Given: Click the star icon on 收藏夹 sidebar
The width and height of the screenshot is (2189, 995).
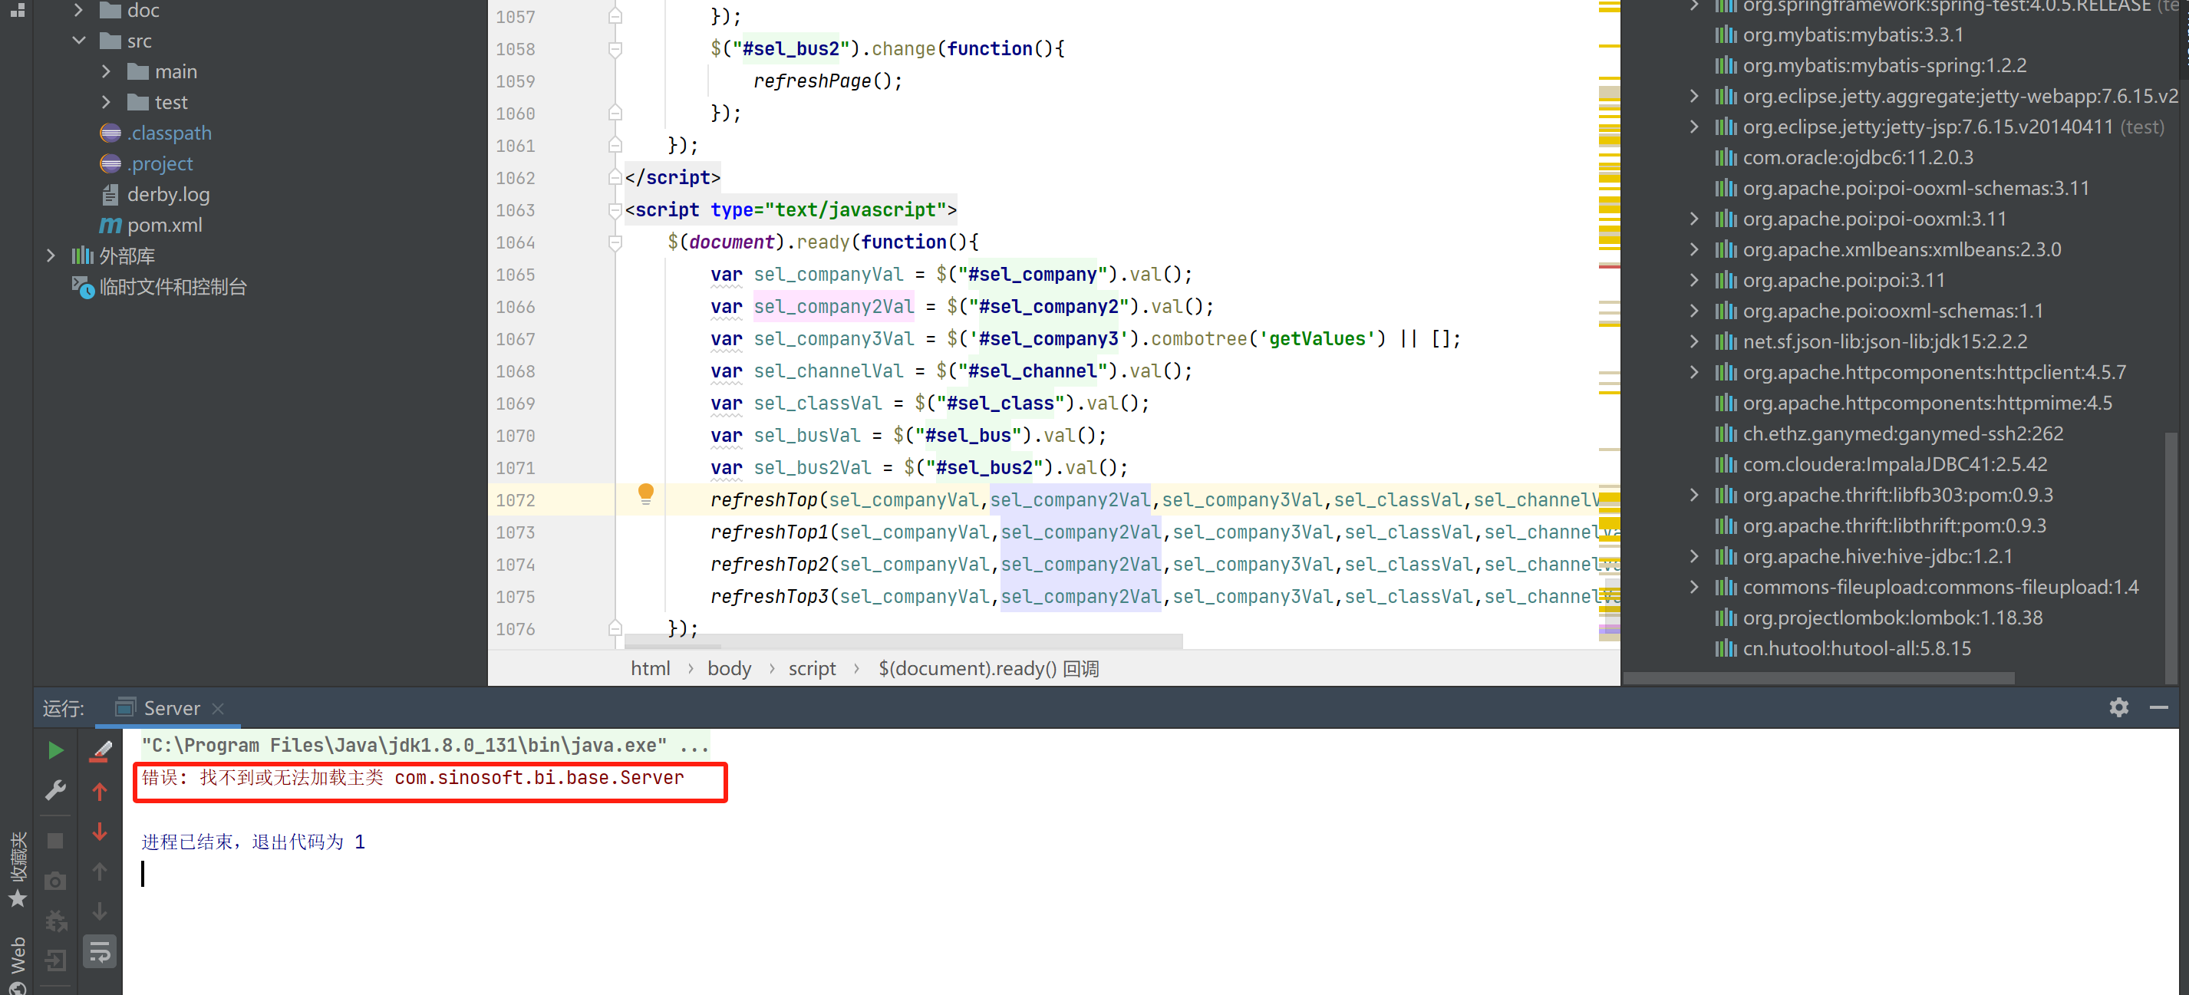Looking at the screenshot, I should (17, 899).
